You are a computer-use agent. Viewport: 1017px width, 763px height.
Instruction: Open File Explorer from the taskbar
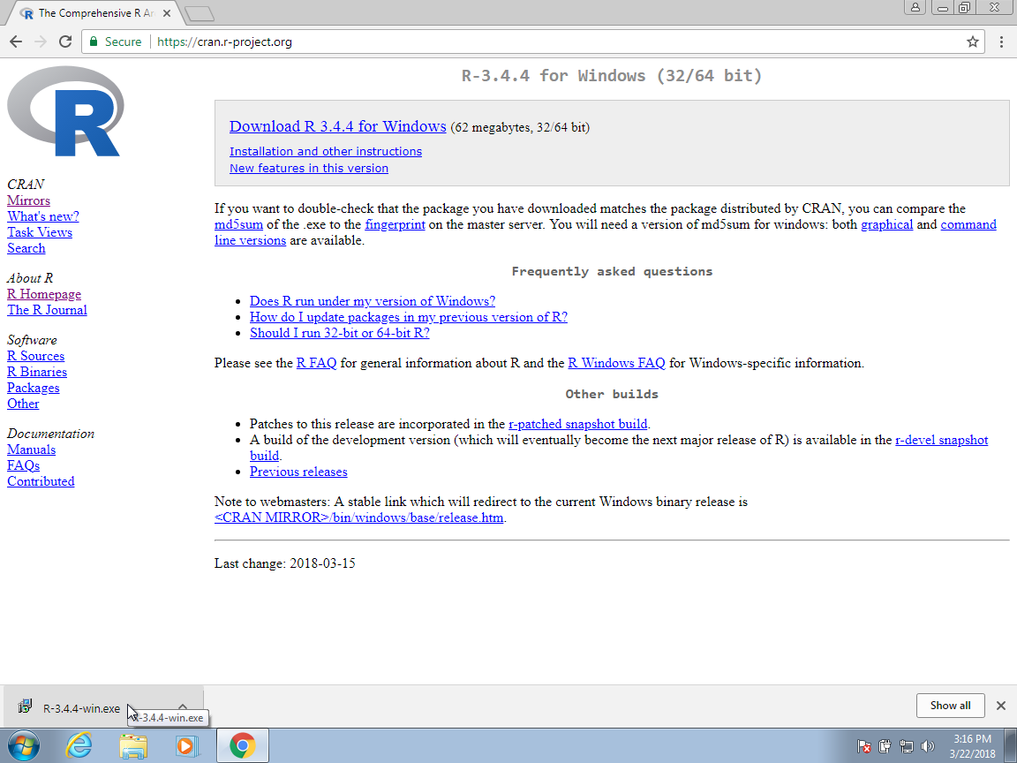tap(133, 746)
